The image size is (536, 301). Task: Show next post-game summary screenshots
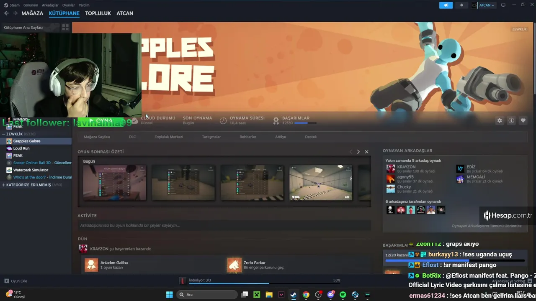pyautogui.click(x=358, y=152)
